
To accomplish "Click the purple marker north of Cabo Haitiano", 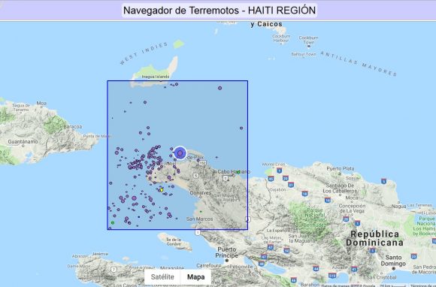I will [216, 158].
